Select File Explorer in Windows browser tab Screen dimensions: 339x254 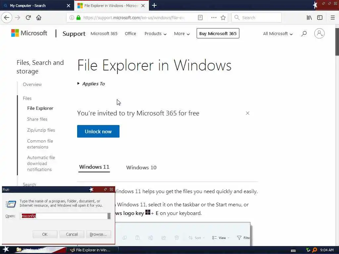(111, 6)
